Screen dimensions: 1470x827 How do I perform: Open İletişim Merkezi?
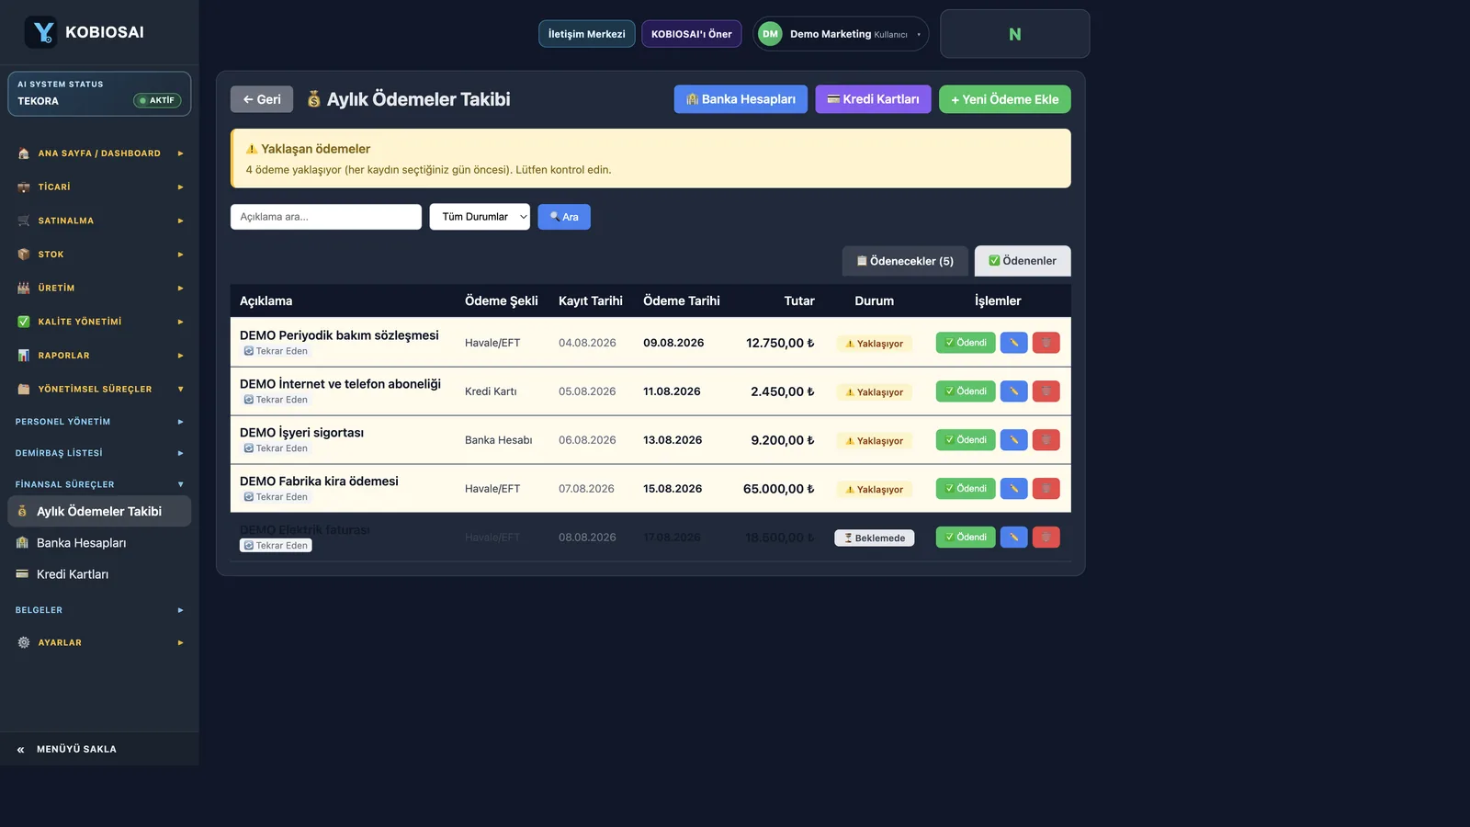[586, 34]
